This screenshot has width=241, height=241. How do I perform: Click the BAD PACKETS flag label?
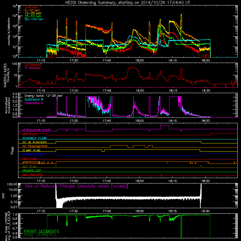[33, 175]
